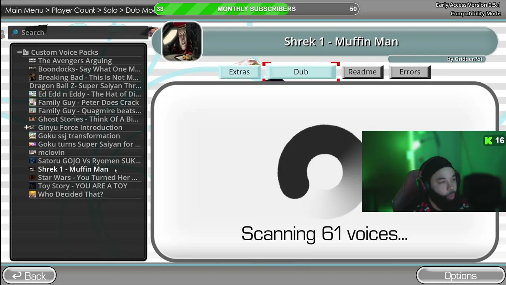Choose Satoru GOJO Vs Ryomen SUK... pack
The height and width of the screenshot is (285, 506).
89,161
